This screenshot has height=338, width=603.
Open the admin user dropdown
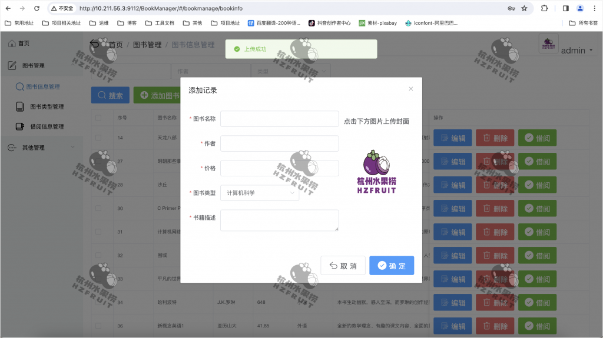(x=577, y=51)
